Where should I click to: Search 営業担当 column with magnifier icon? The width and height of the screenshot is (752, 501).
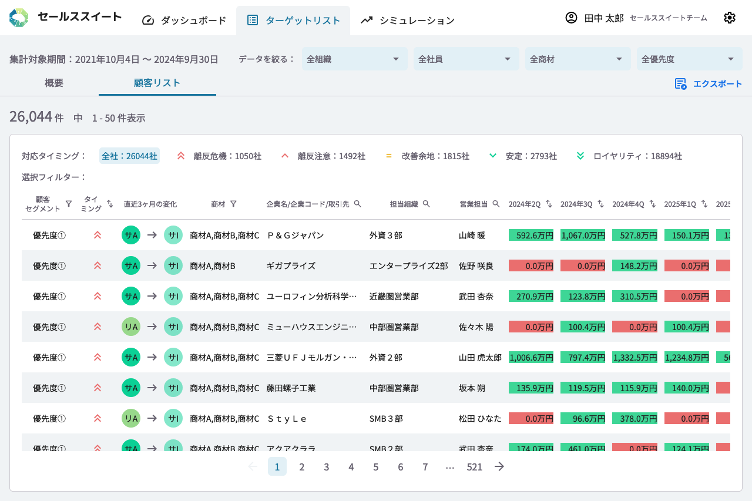click(496, 204)
